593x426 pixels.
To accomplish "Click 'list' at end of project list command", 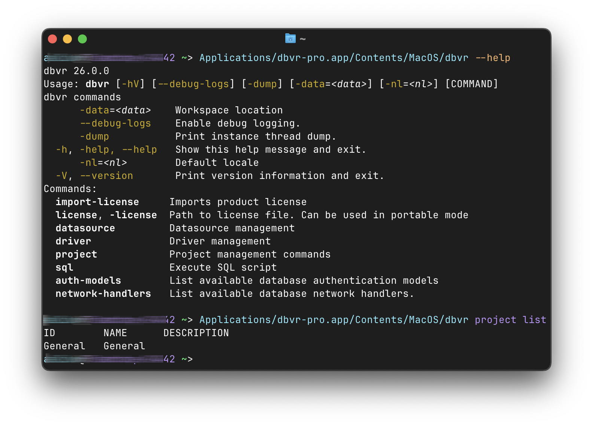I will (x=534, y=320).
